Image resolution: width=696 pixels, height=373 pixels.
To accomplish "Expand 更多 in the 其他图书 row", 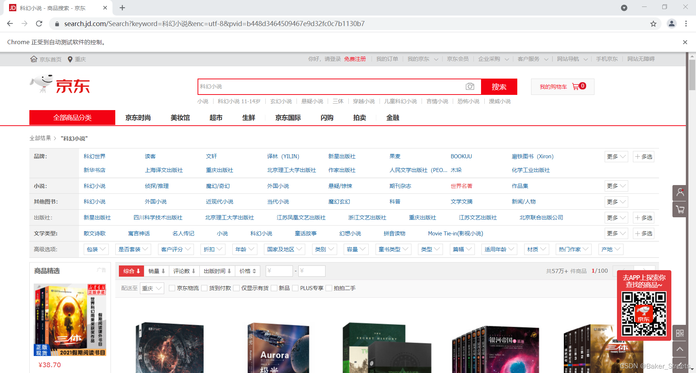I will pyautogui.click(x=616, y=202).
